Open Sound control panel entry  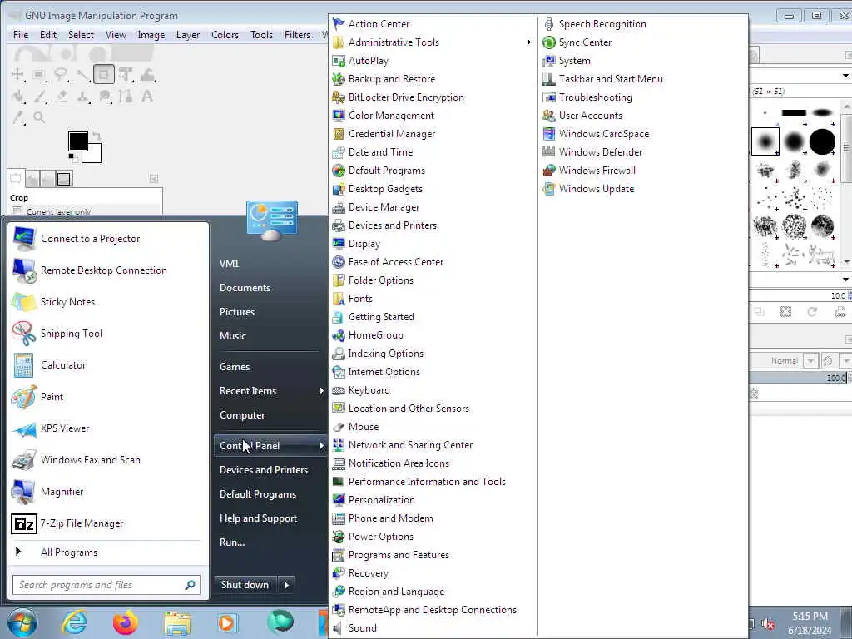pos(362,628)
